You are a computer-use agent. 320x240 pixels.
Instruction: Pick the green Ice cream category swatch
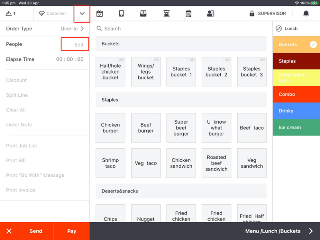point(296,128)
